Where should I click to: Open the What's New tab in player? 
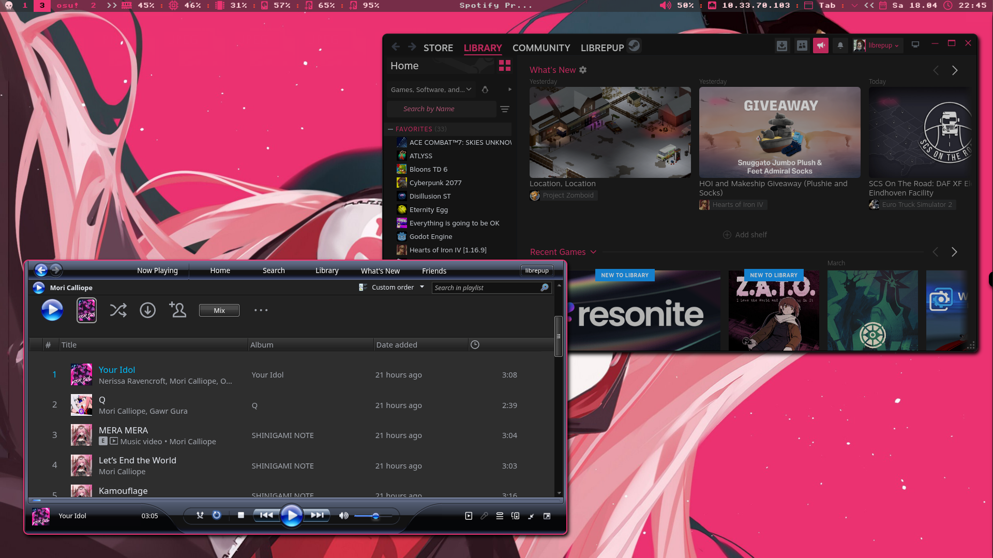(380, 270)
